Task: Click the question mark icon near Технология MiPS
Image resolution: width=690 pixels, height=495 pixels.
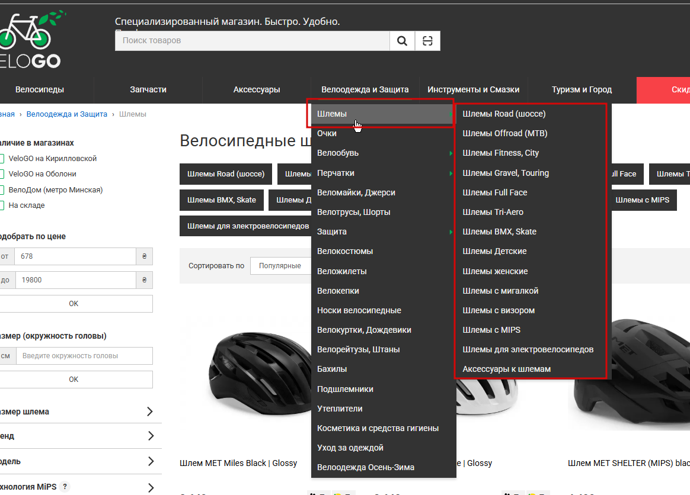Action: [65, 487]
